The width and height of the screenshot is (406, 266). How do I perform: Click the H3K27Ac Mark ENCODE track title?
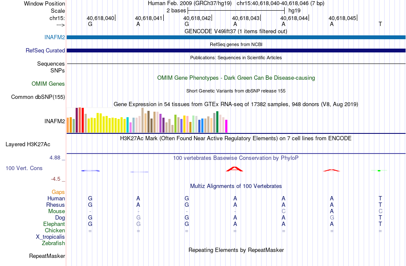pos(236,138)
